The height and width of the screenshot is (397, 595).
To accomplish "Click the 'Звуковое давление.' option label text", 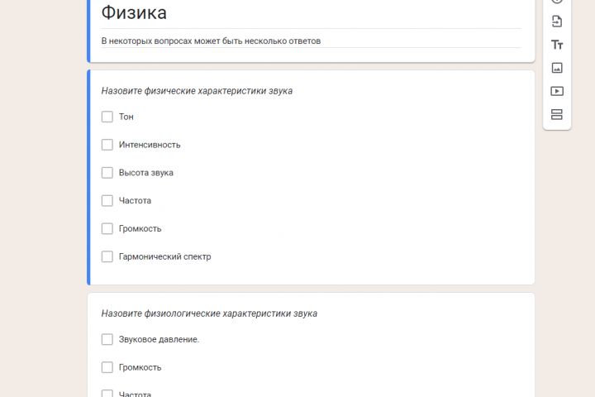I will (x=159, y=339).
